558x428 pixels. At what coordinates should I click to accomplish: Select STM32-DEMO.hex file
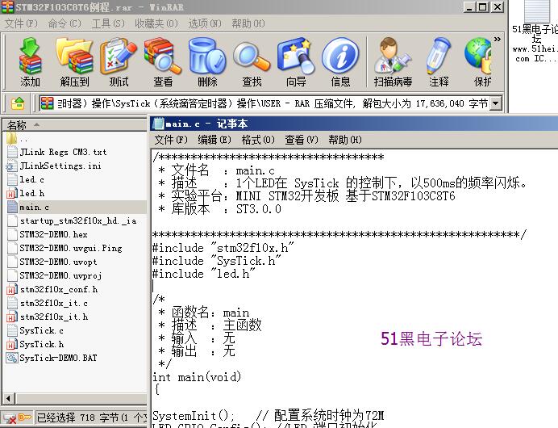tap(53, 234)
